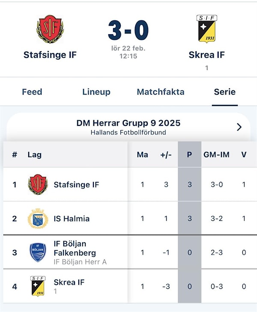Expand DM Herrar Grupp 9 chevron arrow

(239, 127)
